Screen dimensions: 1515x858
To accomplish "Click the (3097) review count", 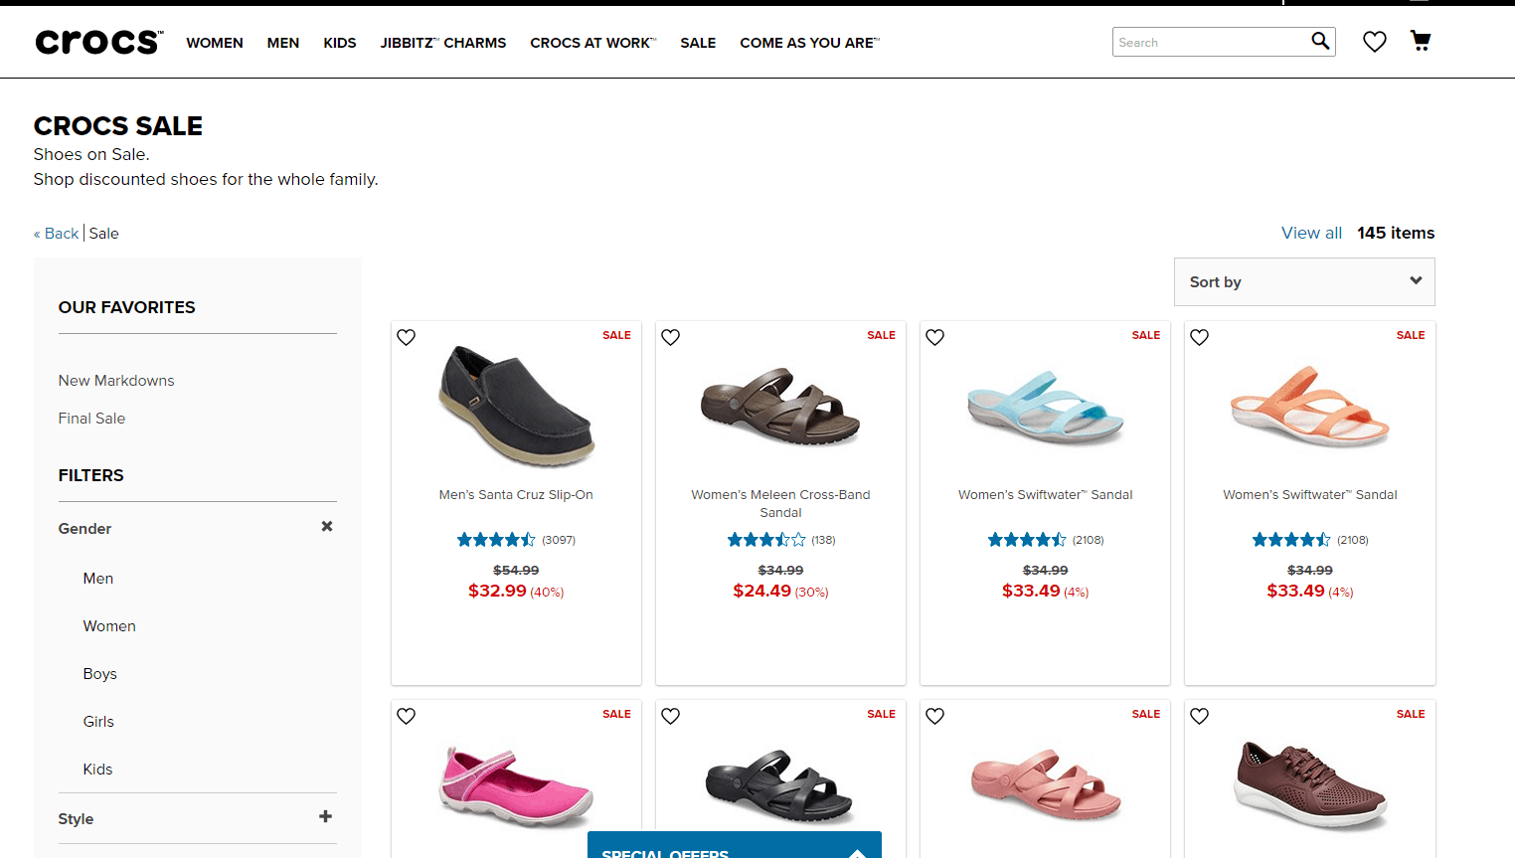I will [x=559, y=540].
